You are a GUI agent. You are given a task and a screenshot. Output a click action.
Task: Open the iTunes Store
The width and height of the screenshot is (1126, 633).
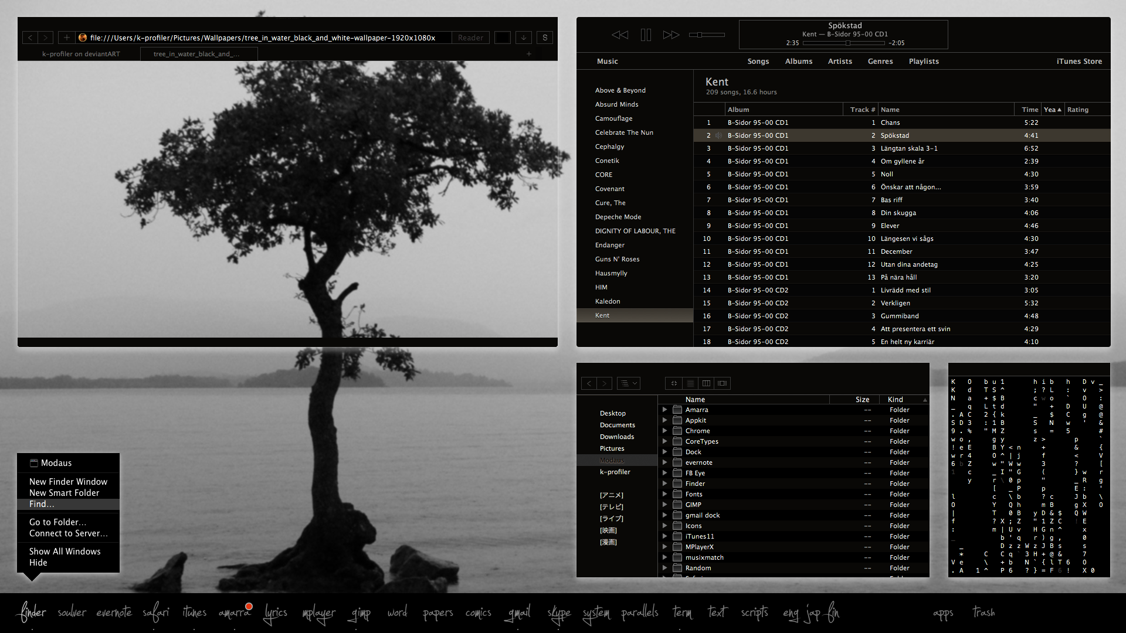(1079, 62)
